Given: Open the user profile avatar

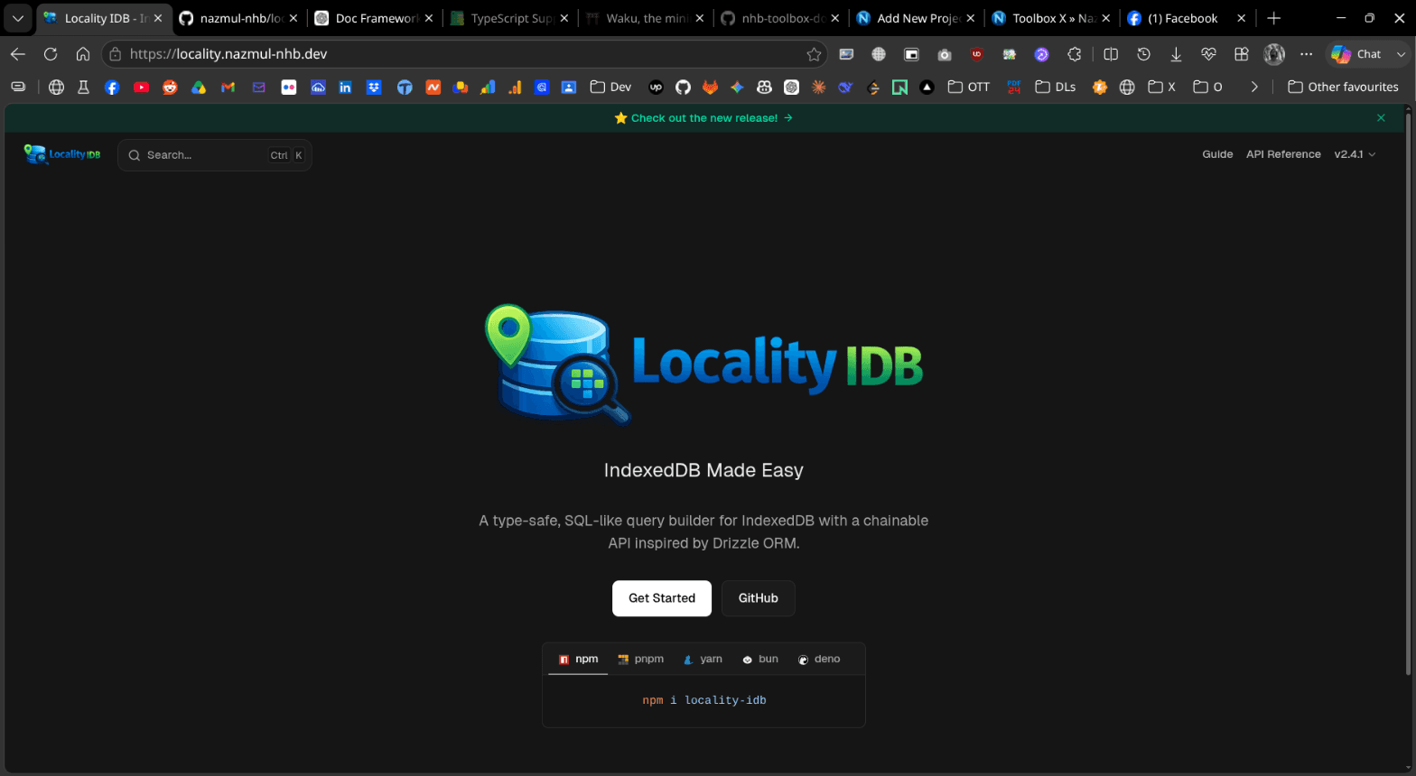Looking at the screenshot, I should pos(1274,54).
